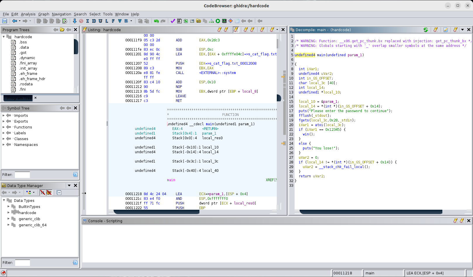Screen dimensions: 473x277
Task: Click the orange diamond toolbar icon
Action: click(x=231, y=21)
